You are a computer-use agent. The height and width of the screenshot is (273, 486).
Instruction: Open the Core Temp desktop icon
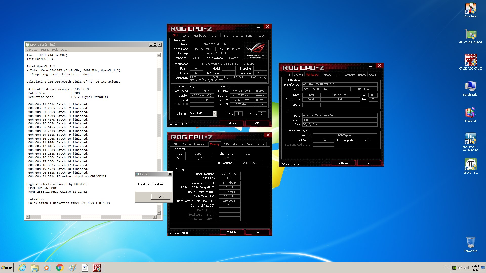point(470,10)
